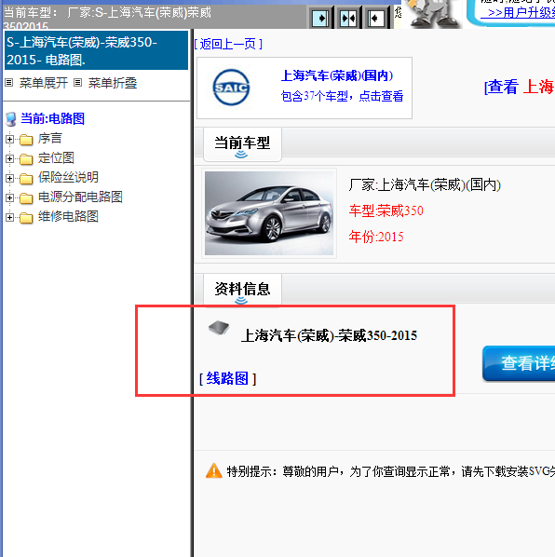Click the 菜单折叠 list icon
The height and width of the screenshot is (557, 555).
(77, 83)
